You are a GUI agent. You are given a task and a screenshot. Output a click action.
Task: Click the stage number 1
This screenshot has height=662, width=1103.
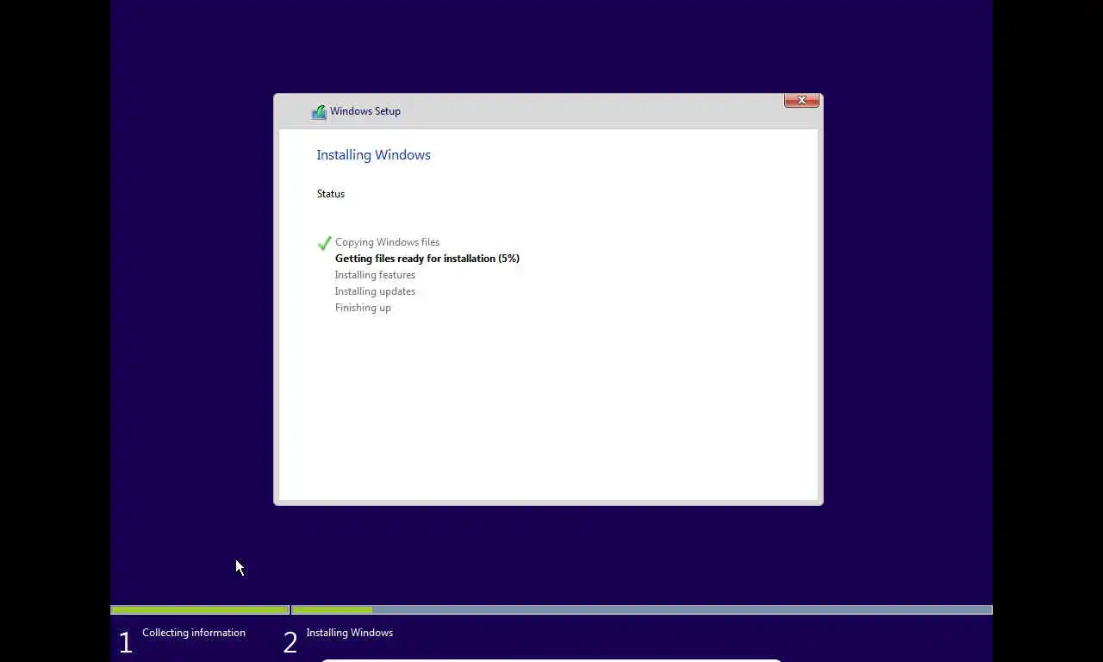coord(126,642)
